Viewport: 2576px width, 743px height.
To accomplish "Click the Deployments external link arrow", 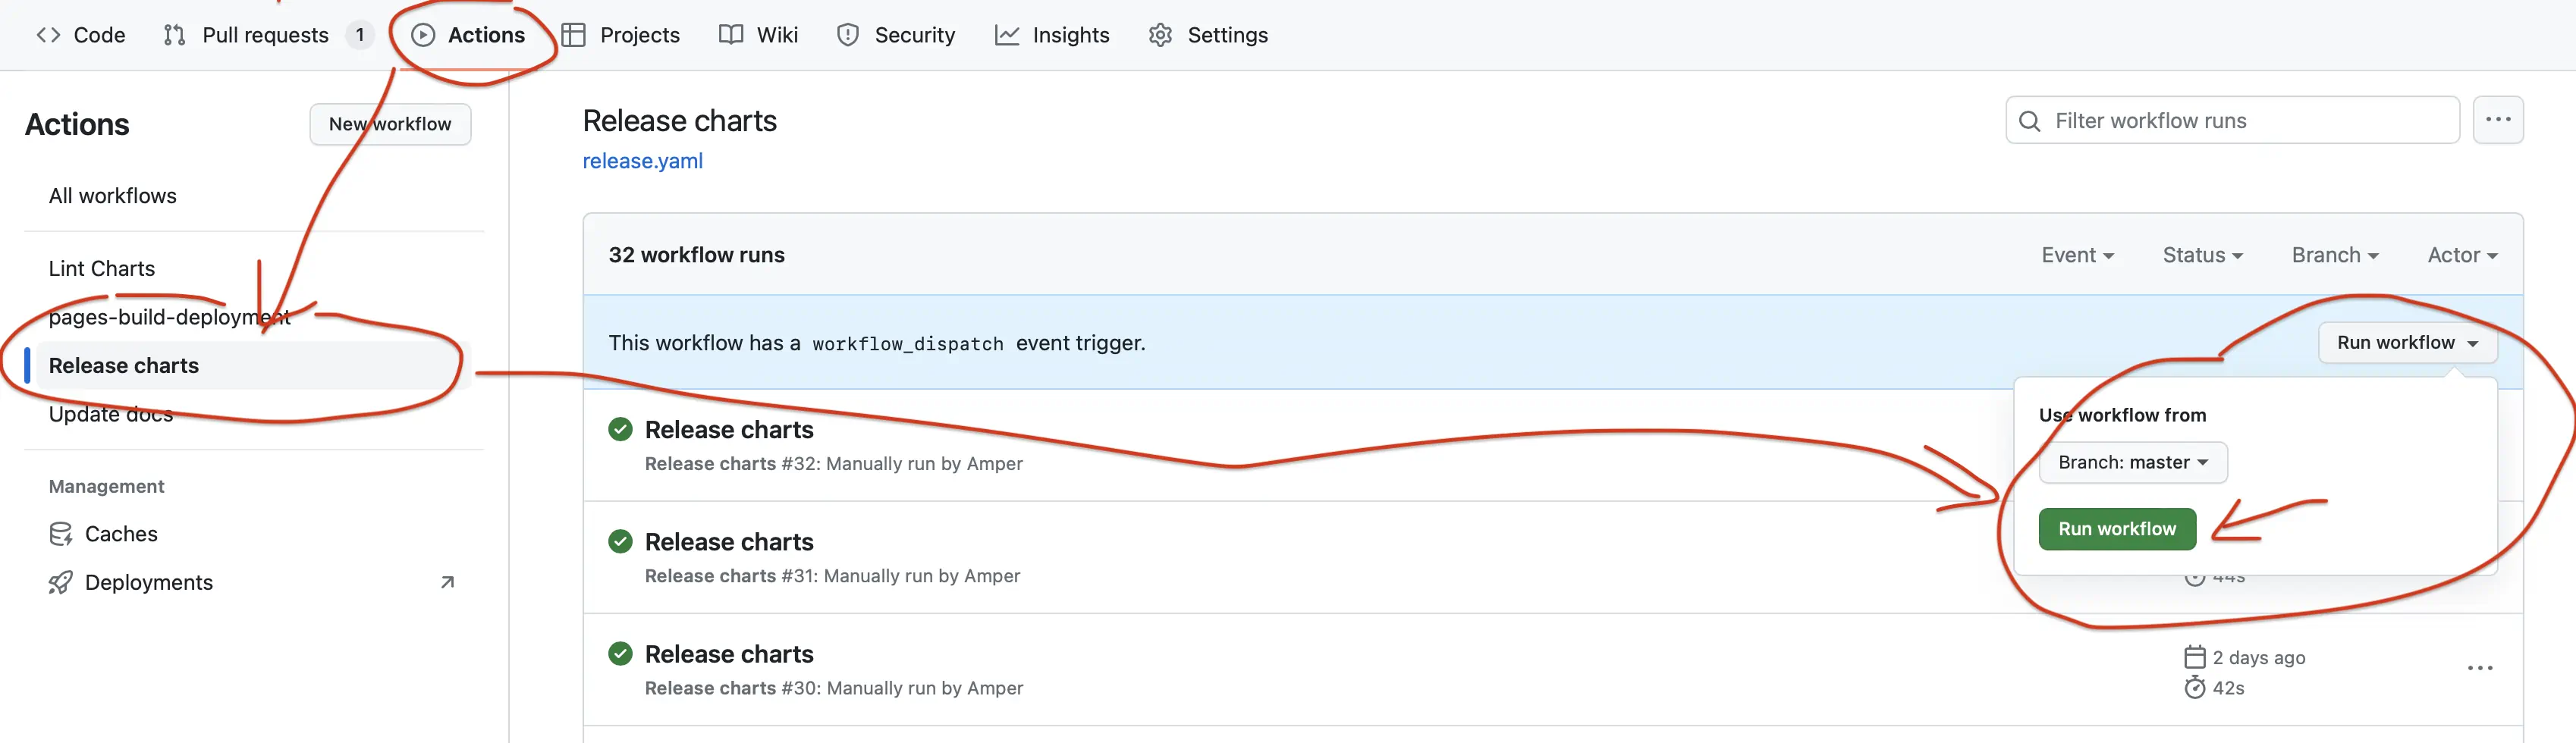I will (447, 582).
